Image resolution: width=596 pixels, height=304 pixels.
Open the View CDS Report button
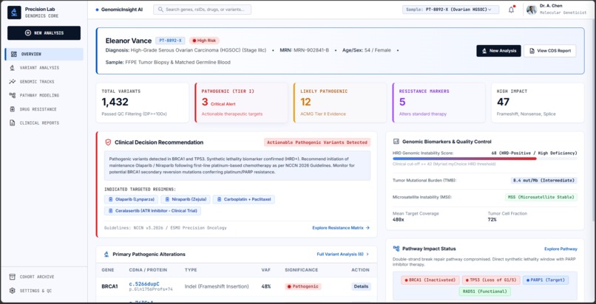550,51
